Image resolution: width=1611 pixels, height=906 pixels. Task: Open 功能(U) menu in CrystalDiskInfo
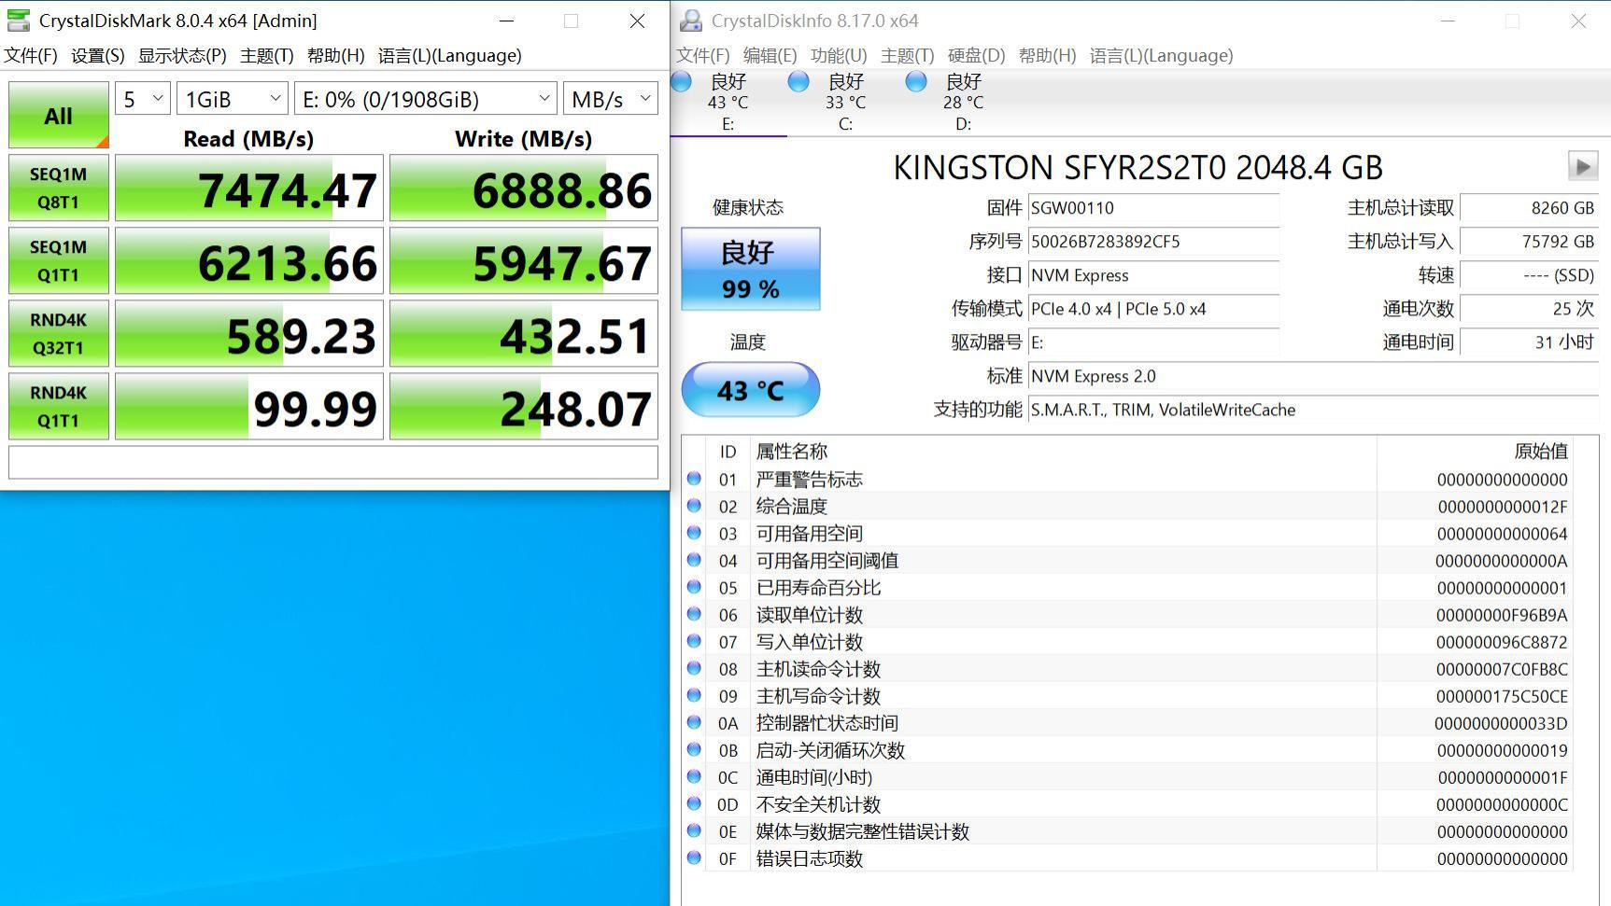(839, 55)
